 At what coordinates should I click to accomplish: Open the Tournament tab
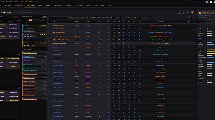(99, 6)
